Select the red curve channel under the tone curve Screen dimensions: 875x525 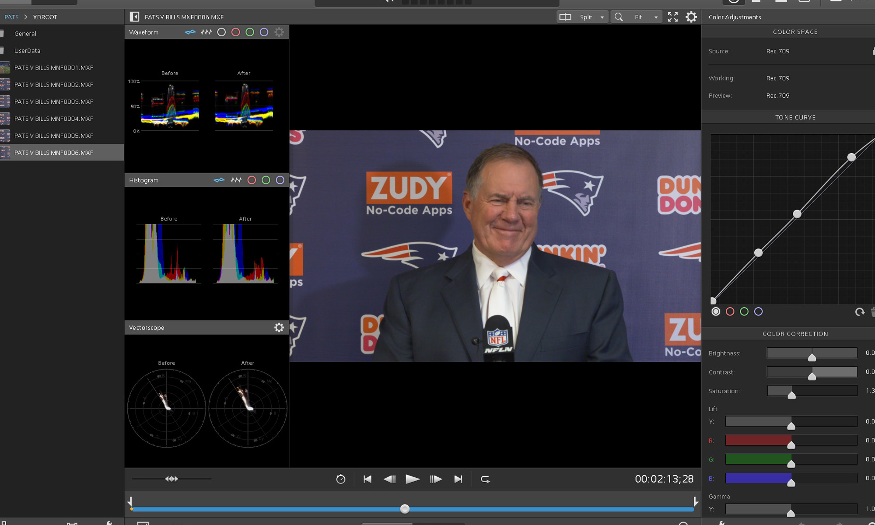click(730, 311)
